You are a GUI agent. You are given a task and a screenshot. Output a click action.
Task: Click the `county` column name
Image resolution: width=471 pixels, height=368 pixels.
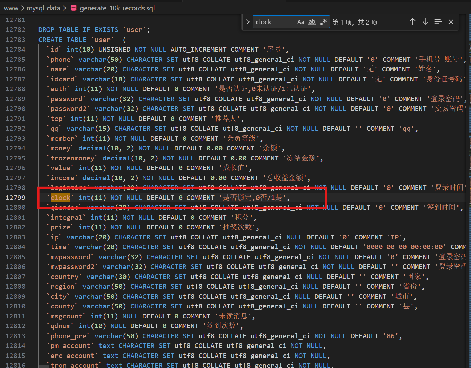63,306
